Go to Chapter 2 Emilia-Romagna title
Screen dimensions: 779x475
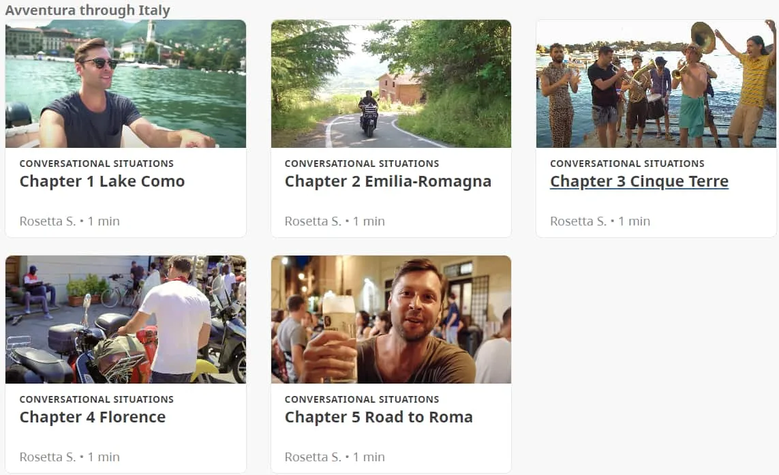tap(388, 181)
